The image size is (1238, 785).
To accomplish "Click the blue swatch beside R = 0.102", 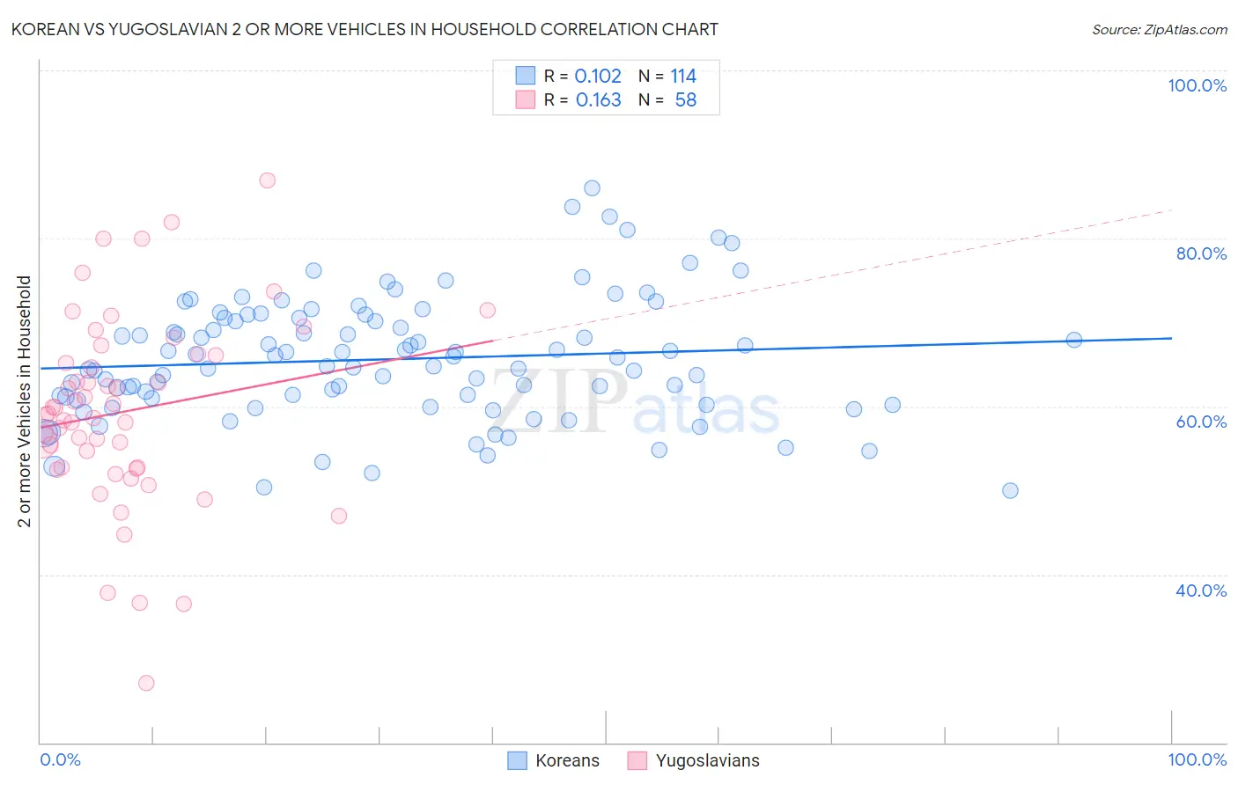I will click(x=525, y=76).
